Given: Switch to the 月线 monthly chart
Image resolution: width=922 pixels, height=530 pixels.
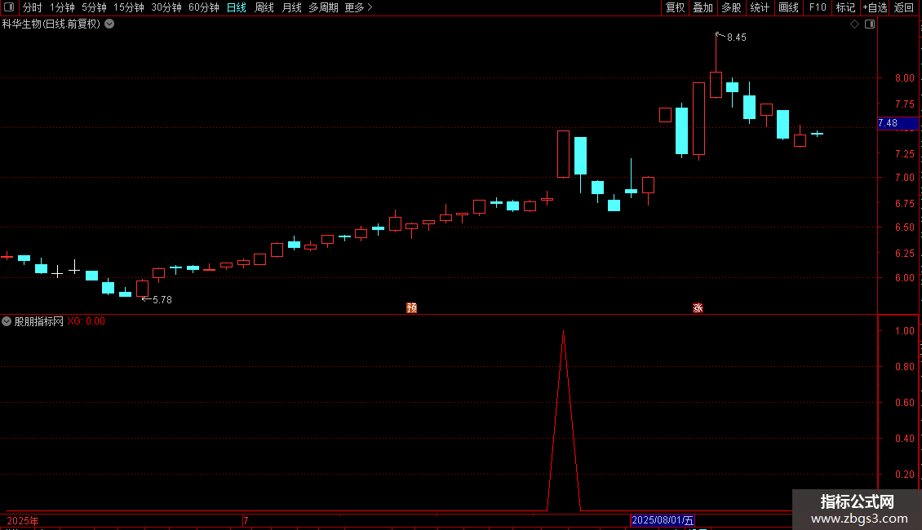Looking at the screenshot, I should 291,7.
